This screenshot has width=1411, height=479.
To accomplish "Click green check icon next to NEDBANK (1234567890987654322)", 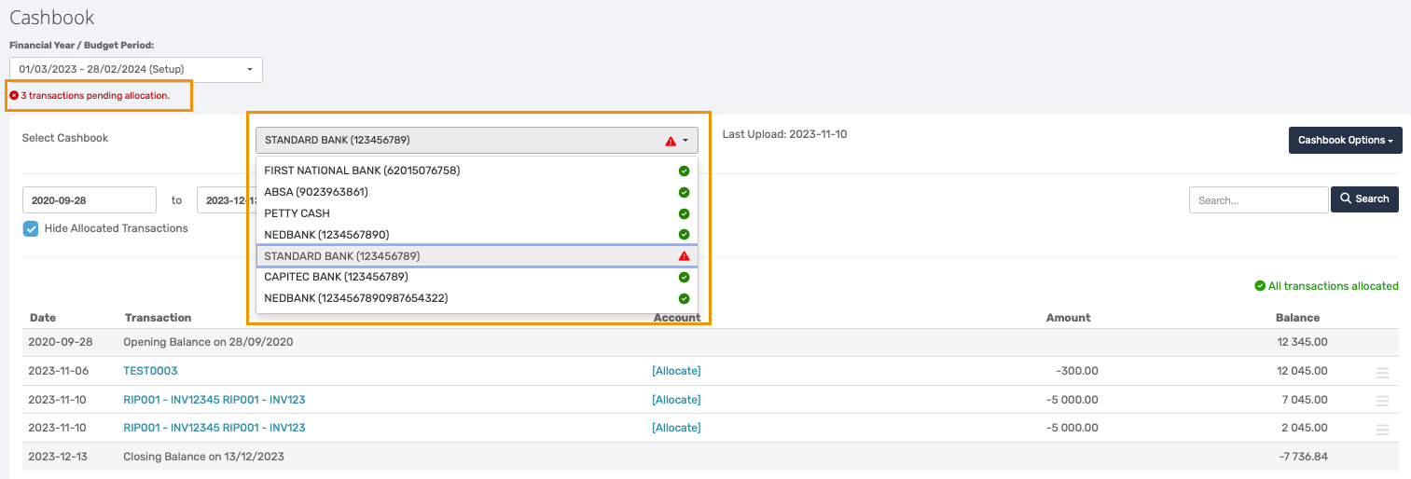I will (x=684, y=298).
